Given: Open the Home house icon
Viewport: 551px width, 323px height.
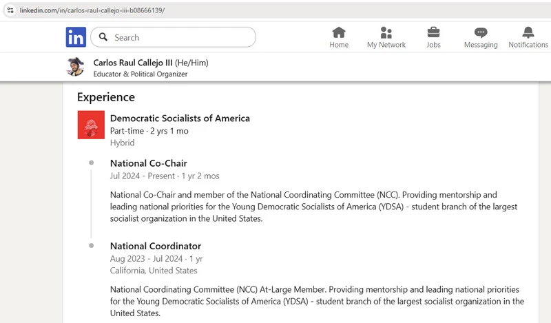Looking at the screenshot, I should tap(339, 32).
